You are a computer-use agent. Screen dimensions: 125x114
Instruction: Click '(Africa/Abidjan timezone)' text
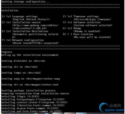92,19
